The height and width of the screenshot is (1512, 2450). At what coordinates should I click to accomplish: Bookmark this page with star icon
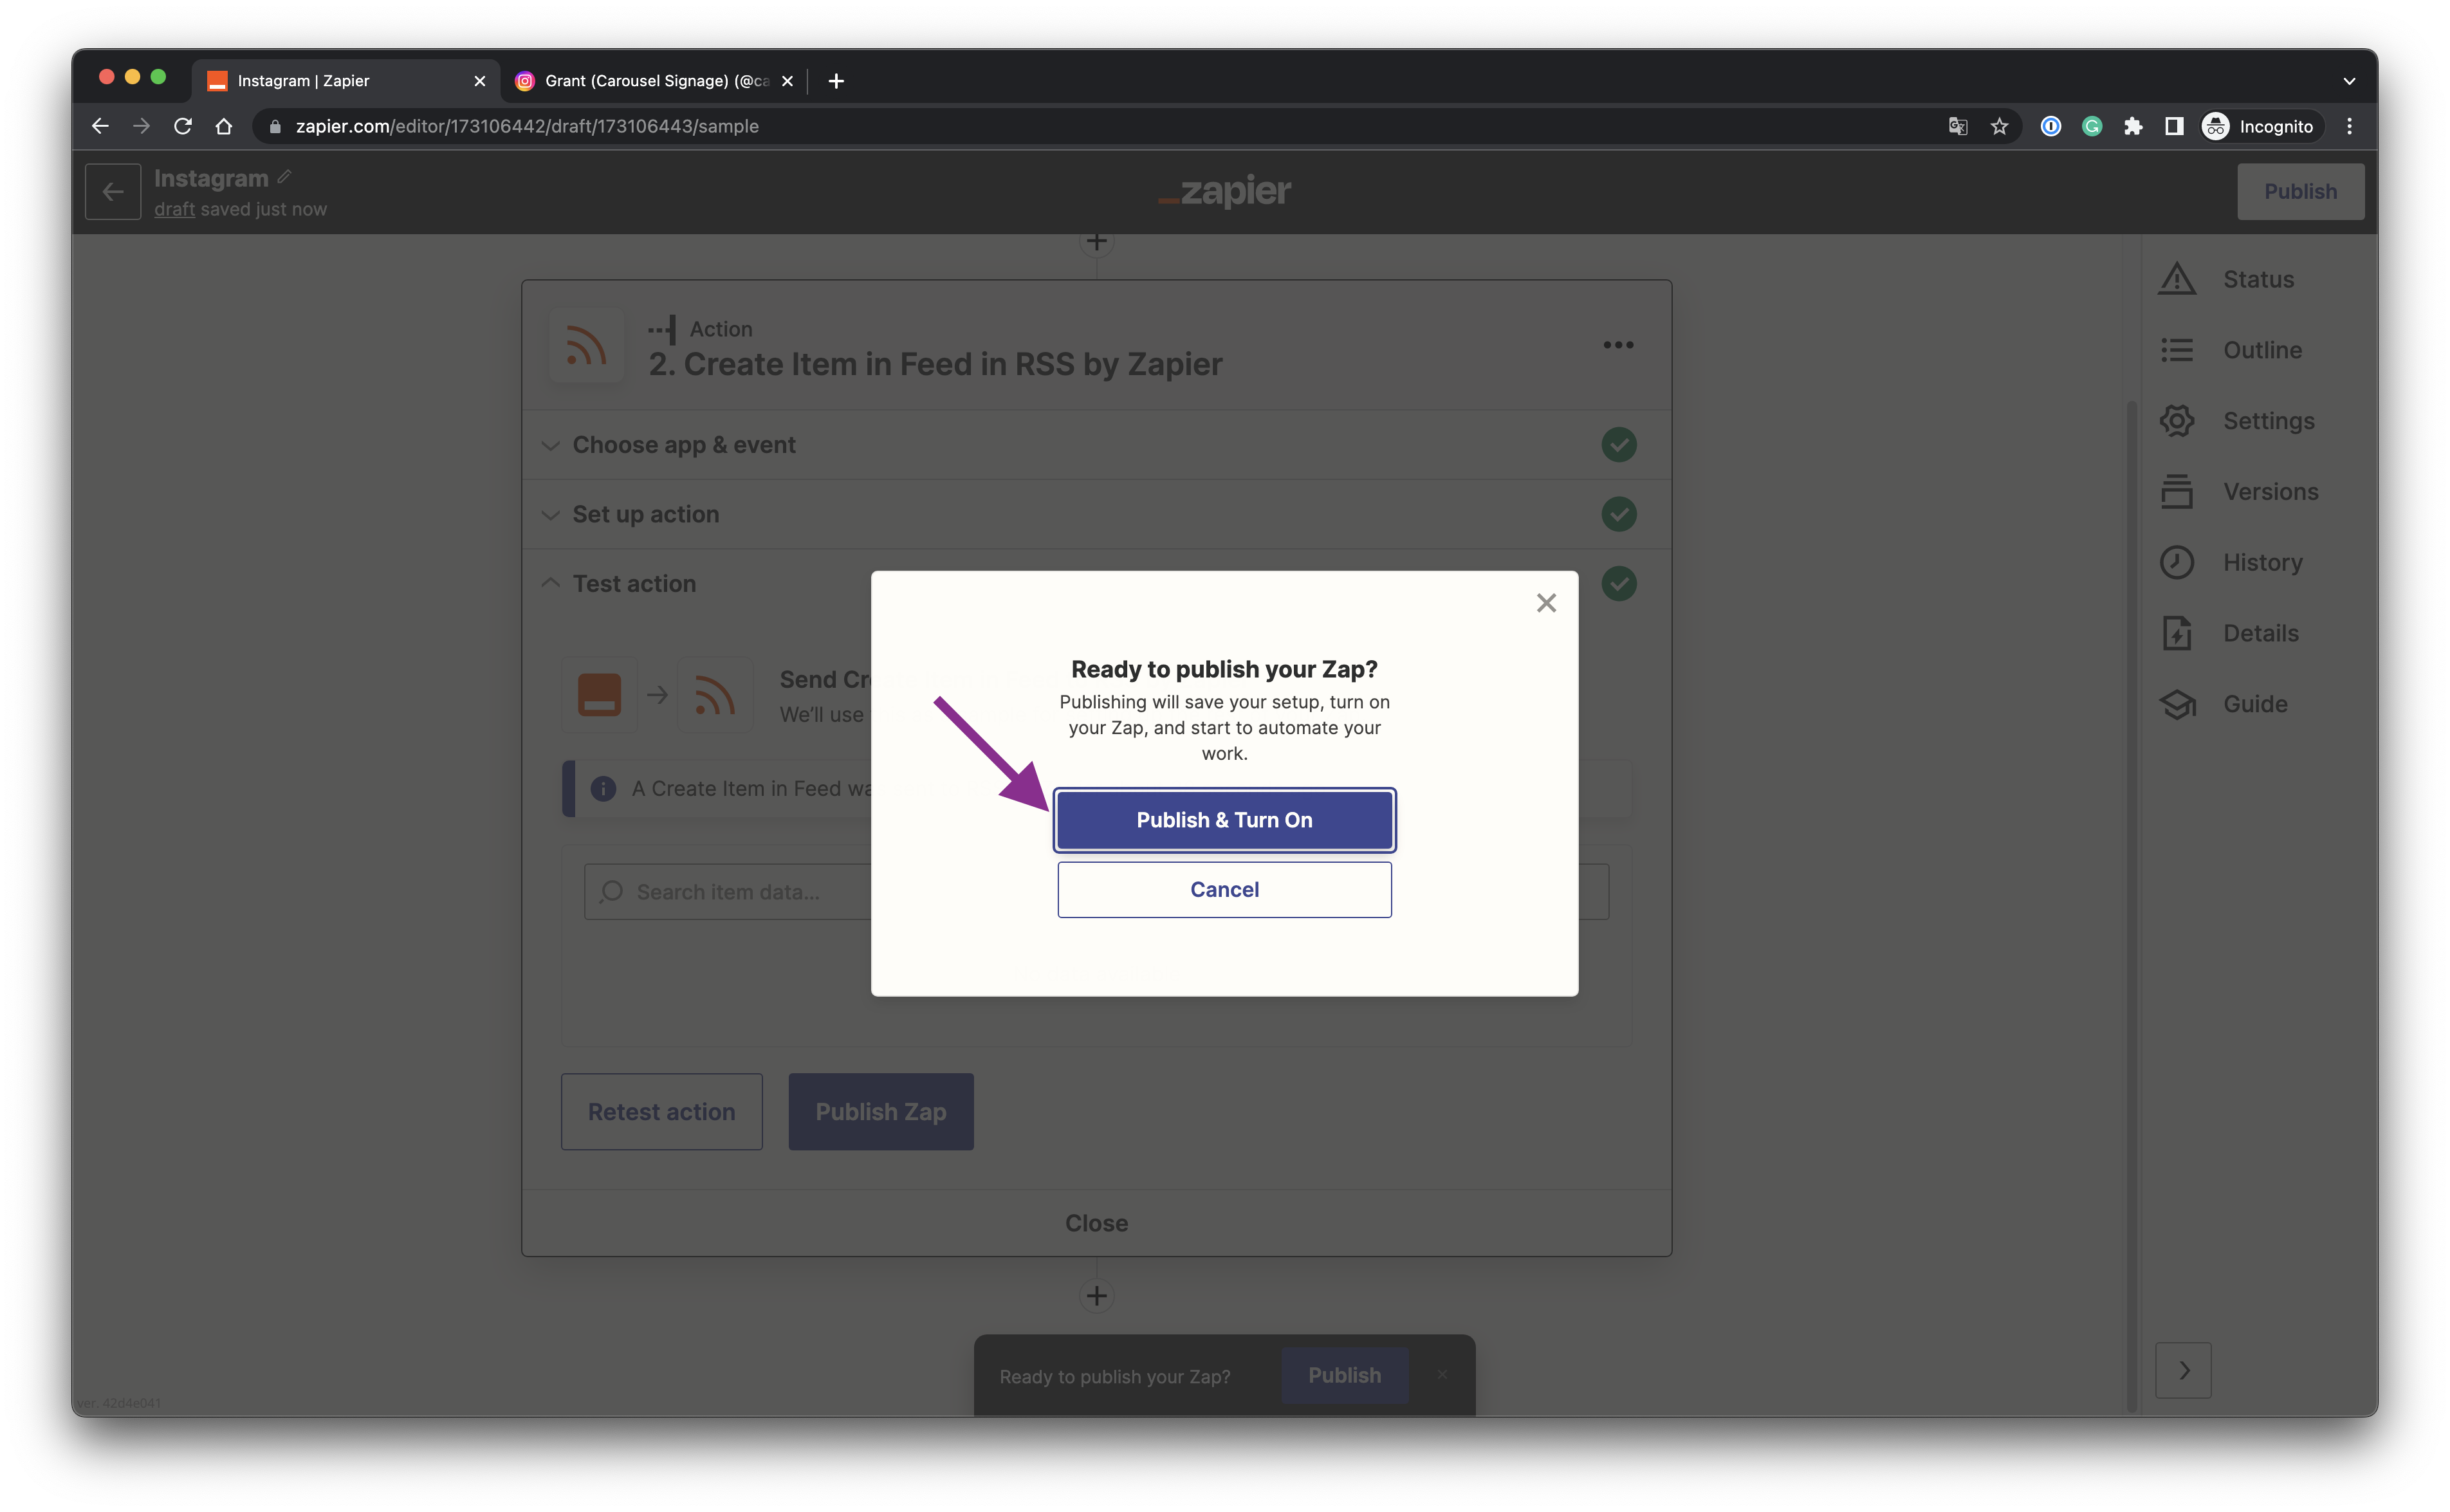(1999, 126)
